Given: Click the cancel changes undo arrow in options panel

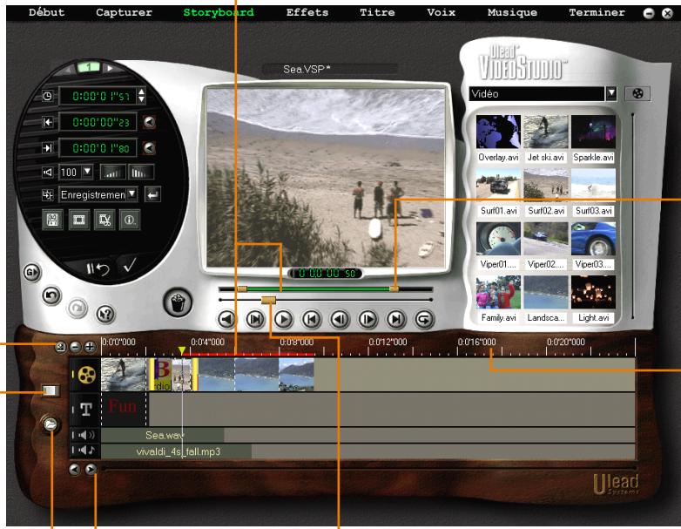Looking at the screenshot, I should click(98, 269).
